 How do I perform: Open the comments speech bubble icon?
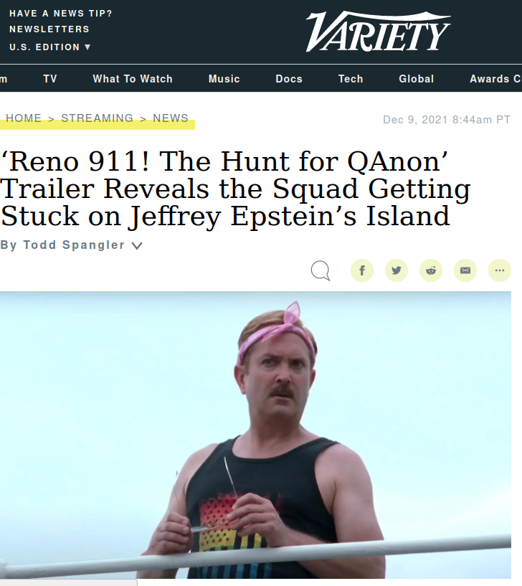321,270
